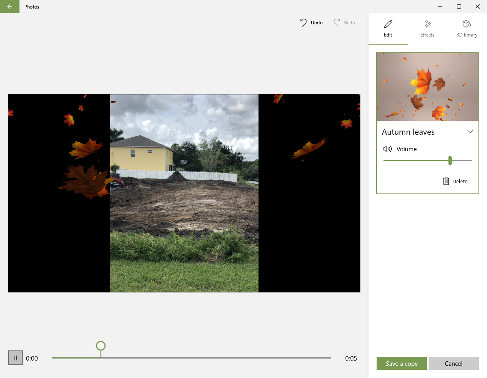Click the grayed-out Redo button

[x=344, y=23]
